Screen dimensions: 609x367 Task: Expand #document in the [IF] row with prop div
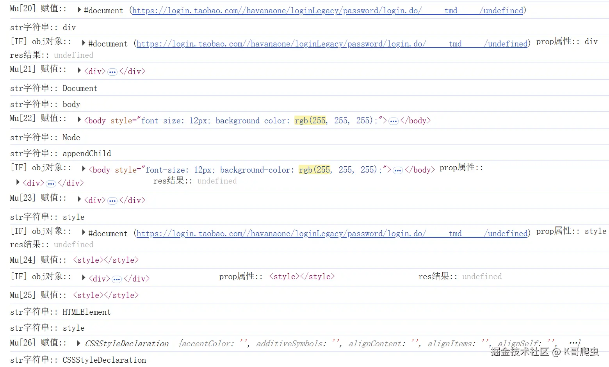point(84,43)
